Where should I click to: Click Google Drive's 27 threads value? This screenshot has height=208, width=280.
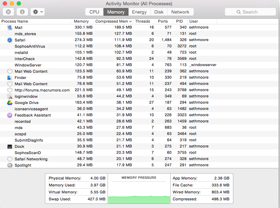pos(151,102)
